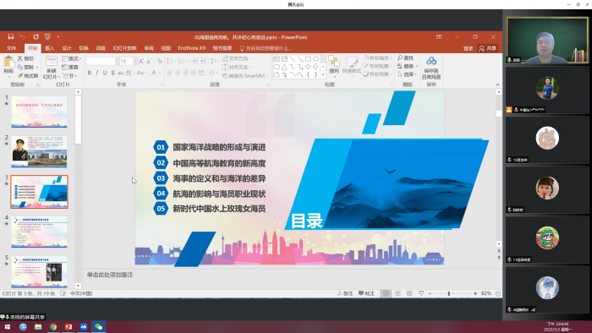
Task: Open the font size dropdown
Action: [134, 61]
